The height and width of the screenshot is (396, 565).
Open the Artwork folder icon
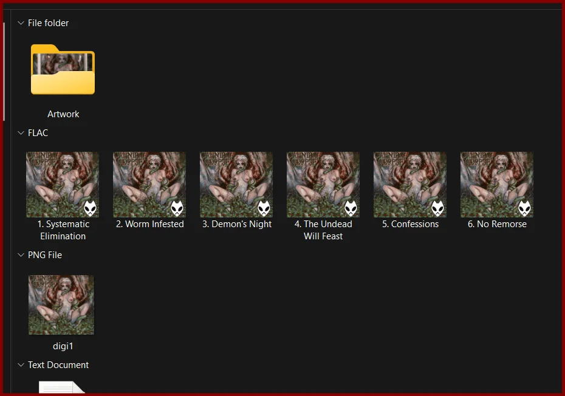click(x=63, y=69)
